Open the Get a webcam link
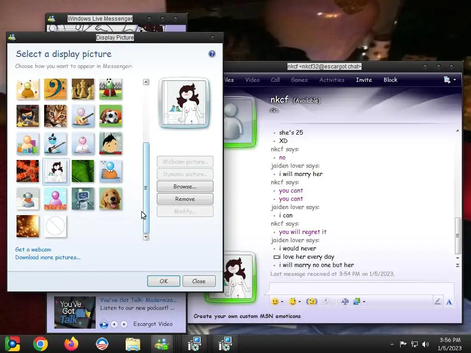This screenshot has width=471, height=353. click(x=33, y=250)
